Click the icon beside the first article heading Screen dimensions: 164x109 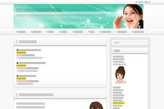pyautogui.click(x=17, y=41)
